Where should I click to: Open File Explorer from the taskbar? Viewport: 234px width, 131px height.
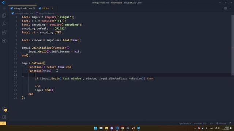106,128
